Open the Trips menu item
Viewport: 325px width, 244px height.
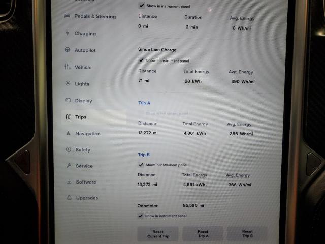click(x=80, y=117)
